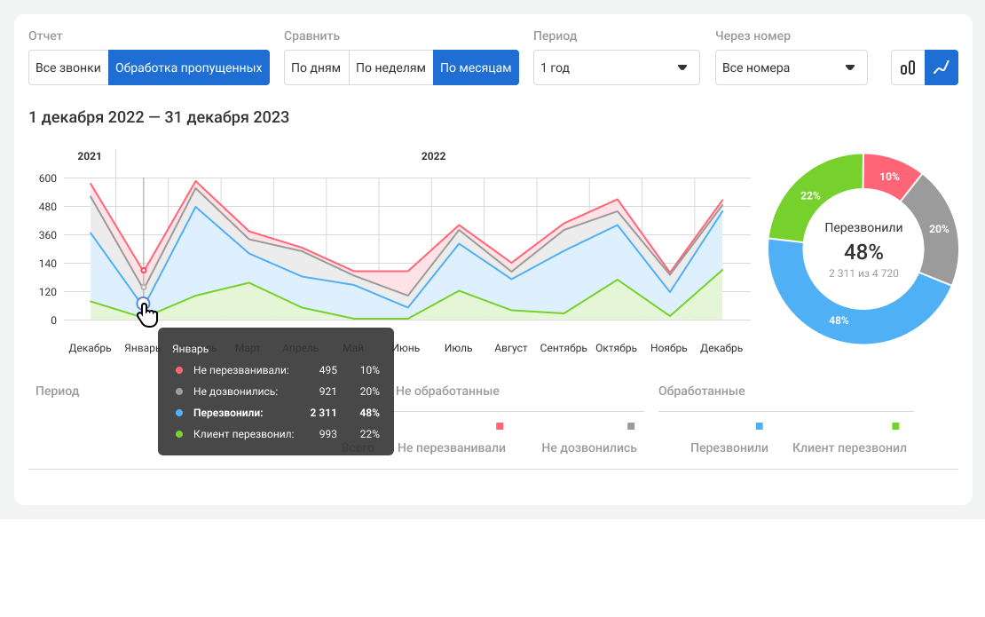Image resolution: width=985 pixels, height=617 pixels.
Task: Select "Обработка пропущенных" report option
Action: (x=188, y=67)
